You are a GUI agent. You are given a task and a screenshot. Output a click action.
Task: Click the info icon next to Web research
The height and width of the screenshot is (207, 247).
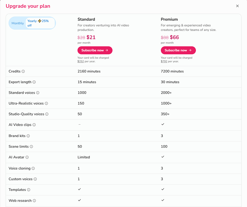point(34,200)
